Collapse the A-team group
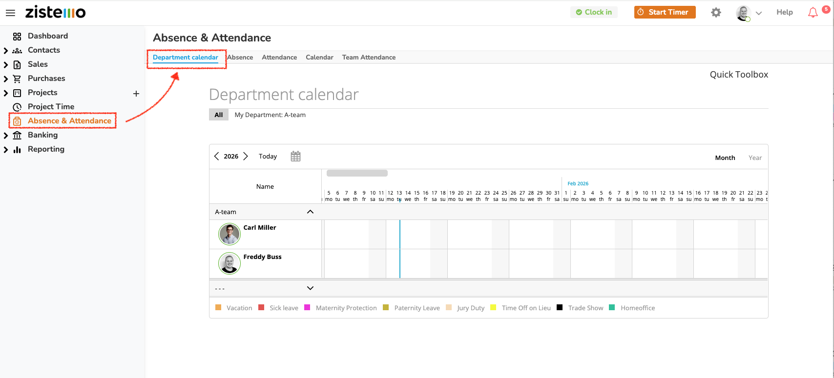 coord(310,212)
